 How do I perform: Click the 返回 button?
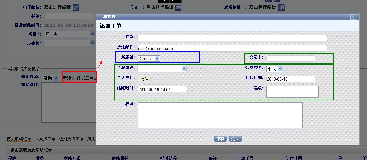point(235,139)
